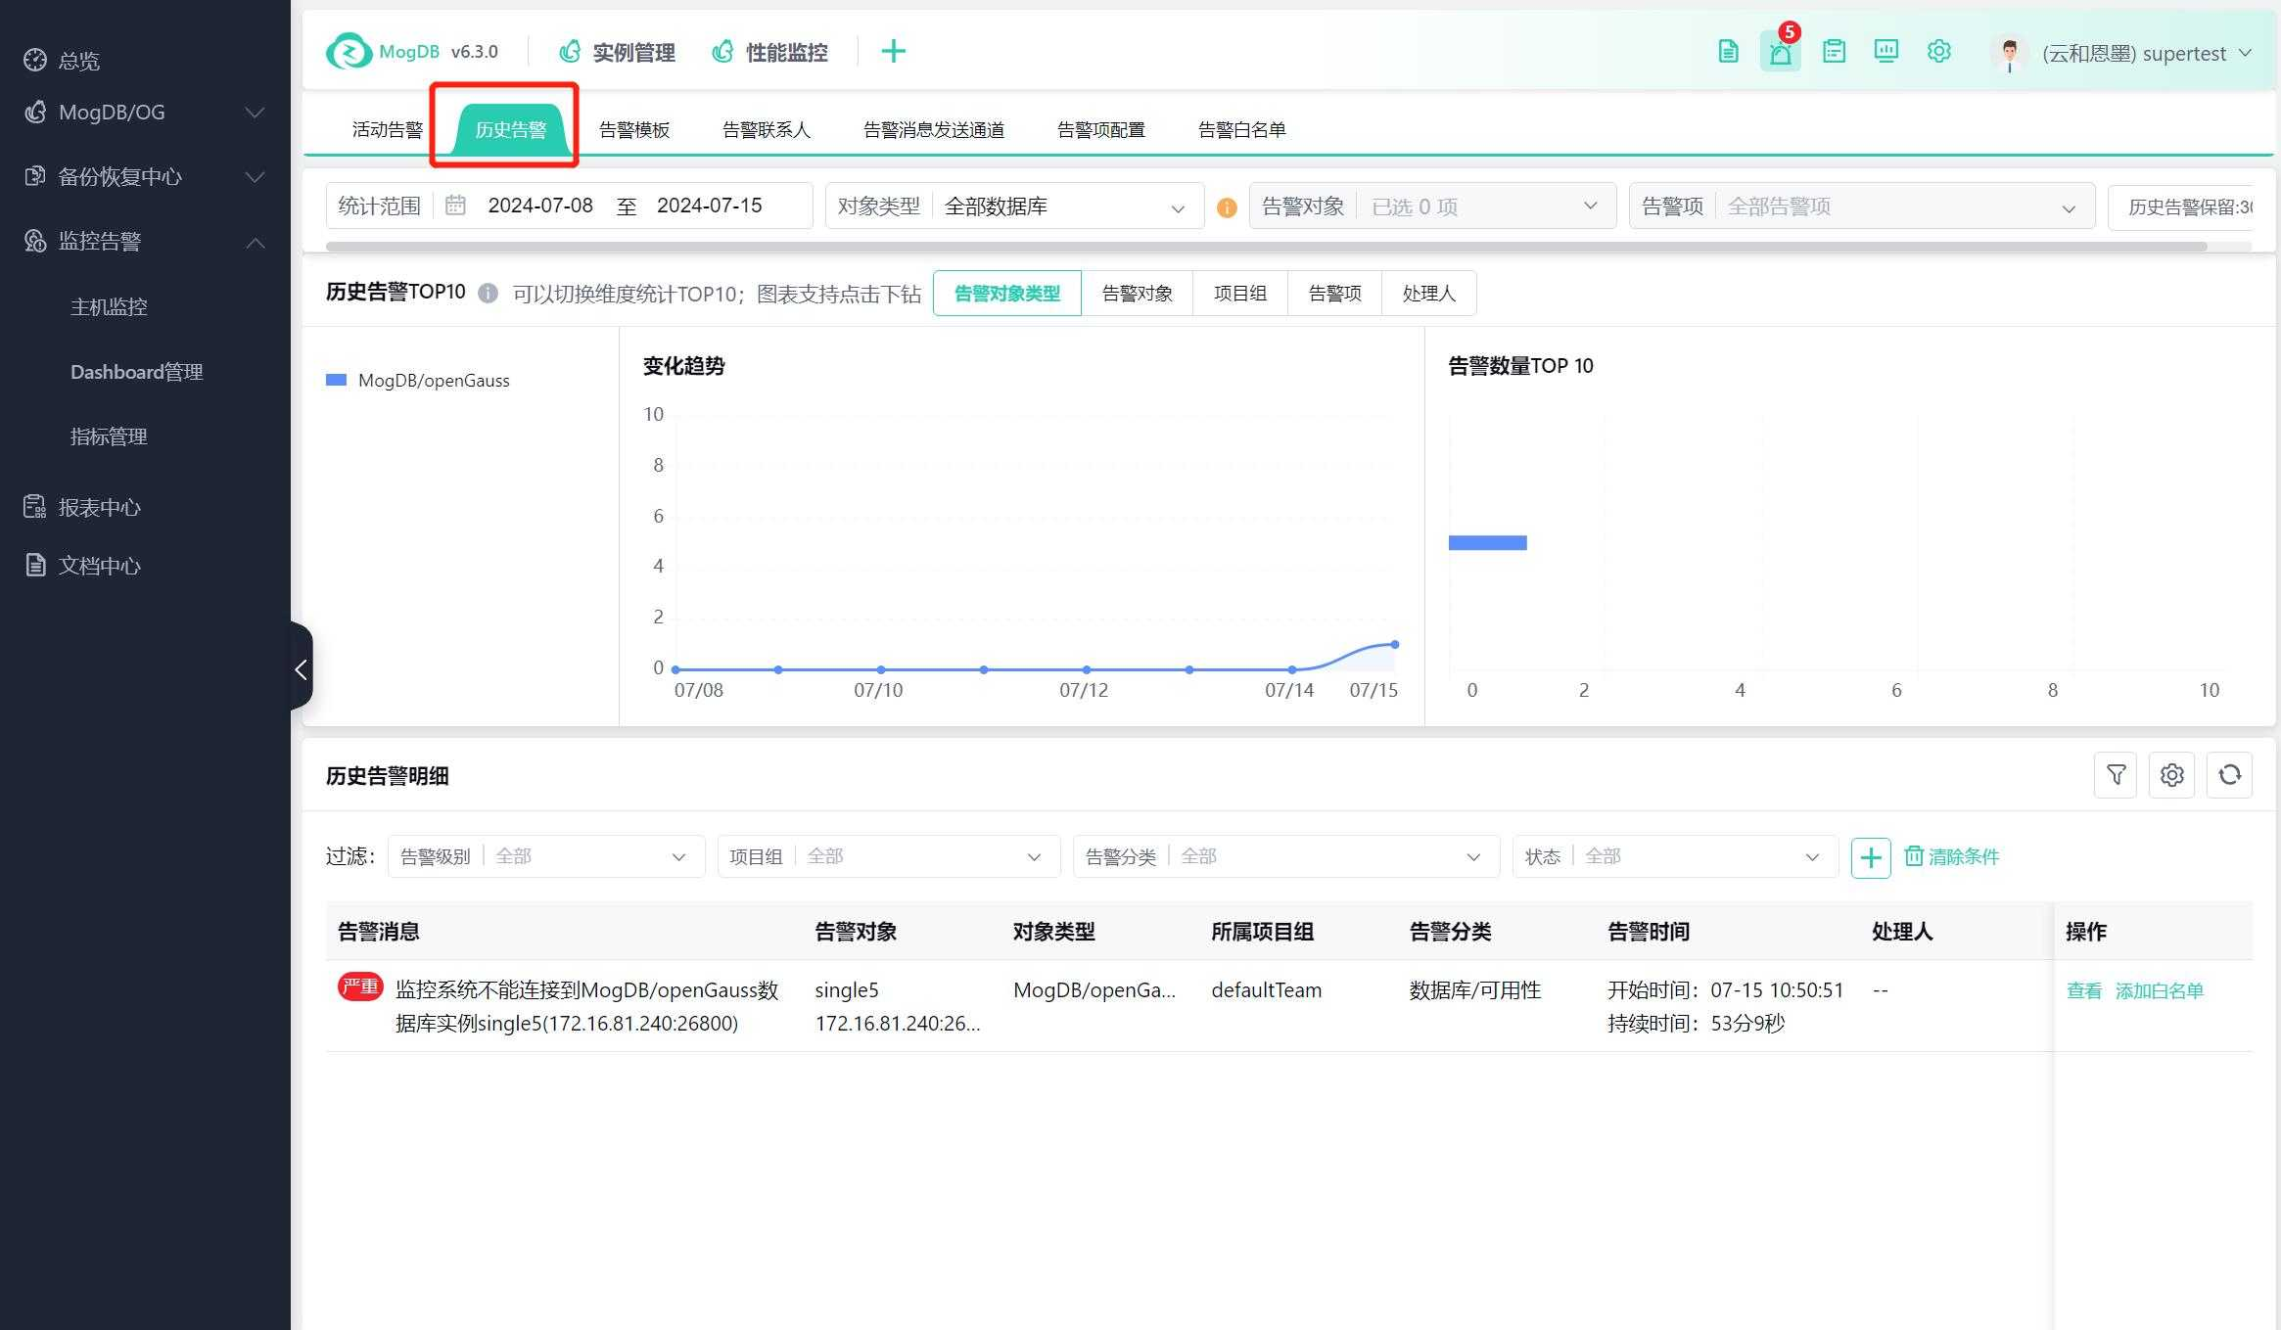This screenshot has width=2281, height=1330.
Task: Open 性能监控 in top navigation
Action: pyautogui.click(x=769, y=52)
